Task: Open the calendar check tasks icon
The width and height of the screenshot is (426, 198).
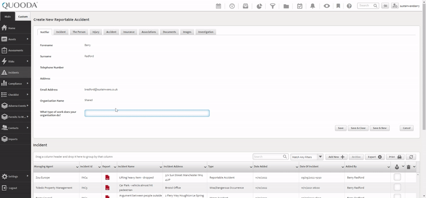Action: pos(300,6)
